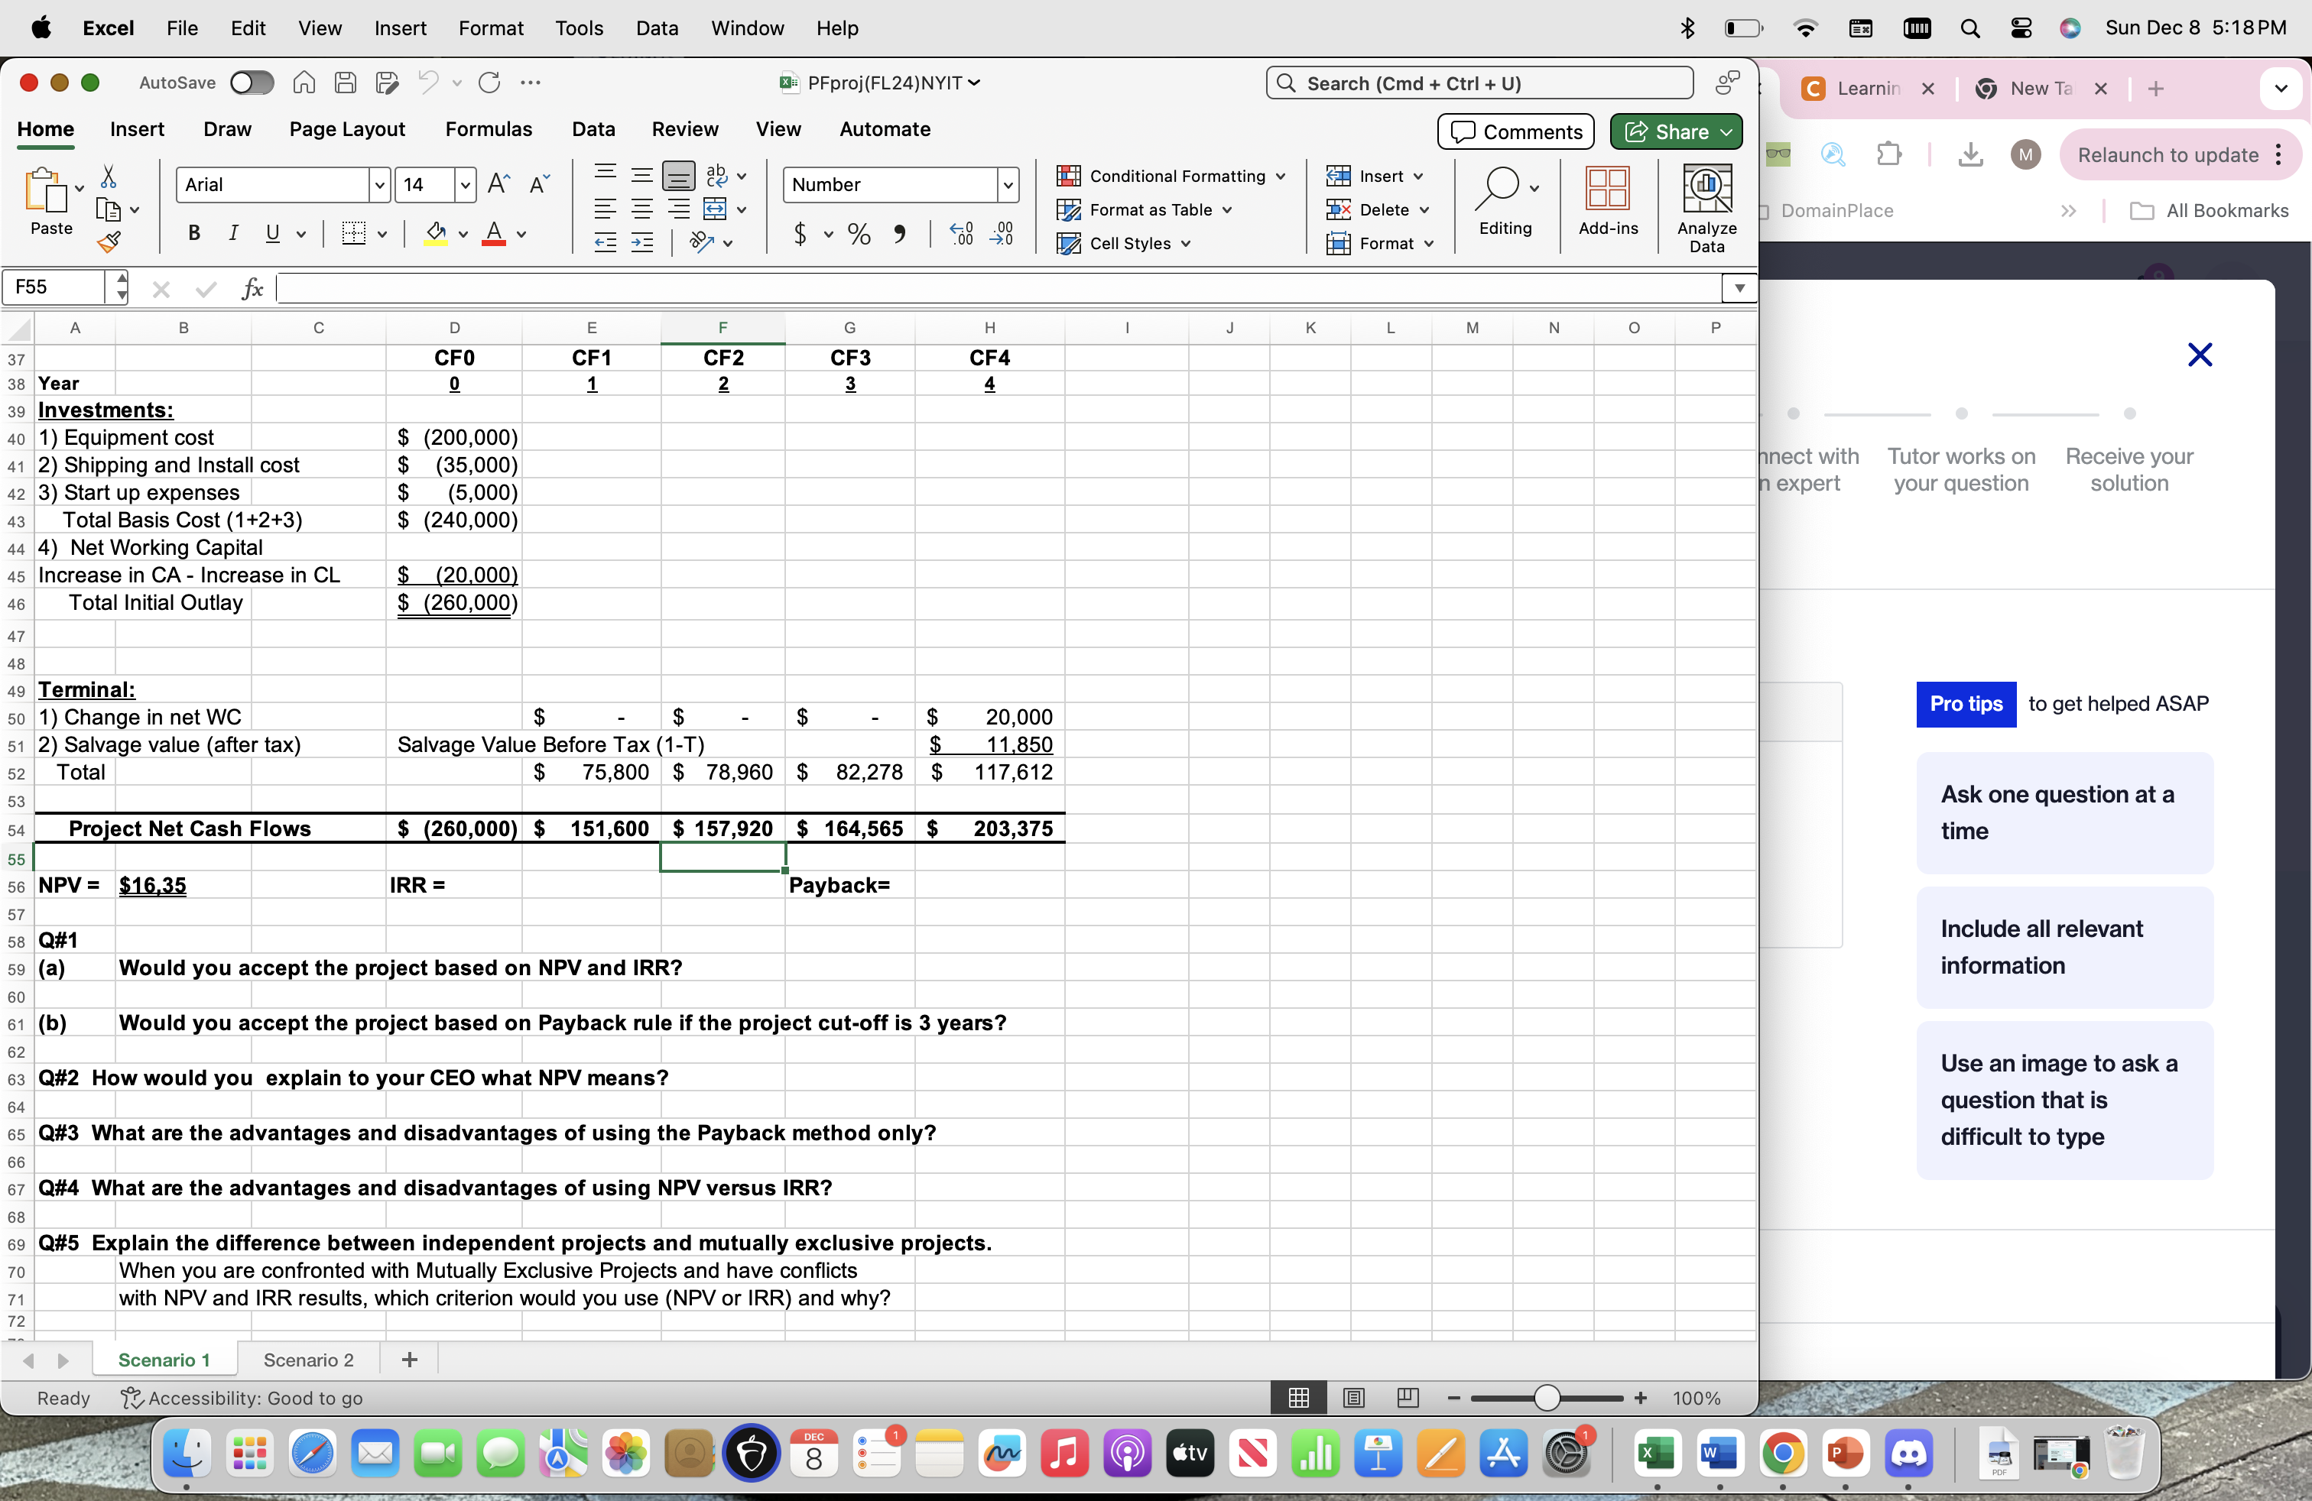Select the Scenario 2 sheet tab
This screenshot has width=2312, height=1501.
click(307, 1360)
